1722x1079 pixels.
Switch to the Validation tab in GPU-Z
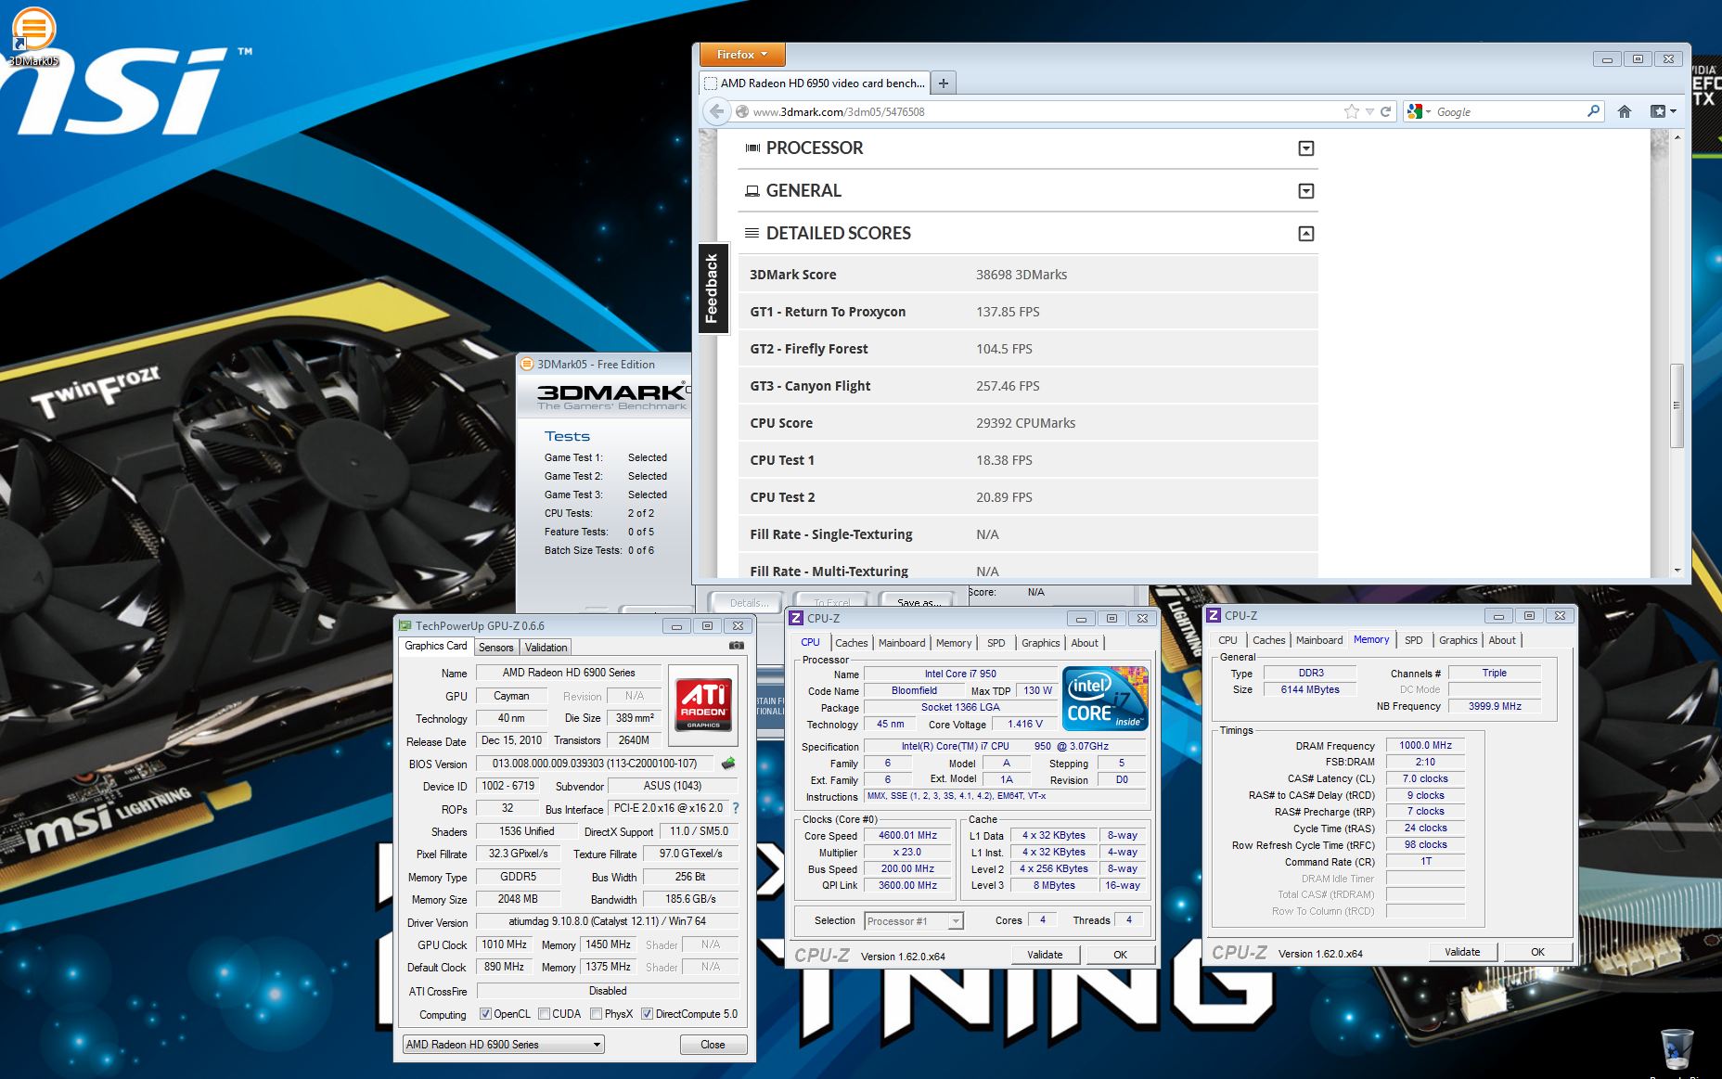546,647
